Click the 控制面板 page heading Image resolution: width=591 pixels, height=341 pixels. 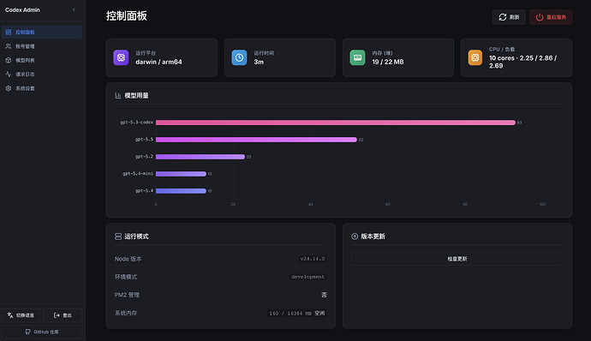[x=126, y=15]
